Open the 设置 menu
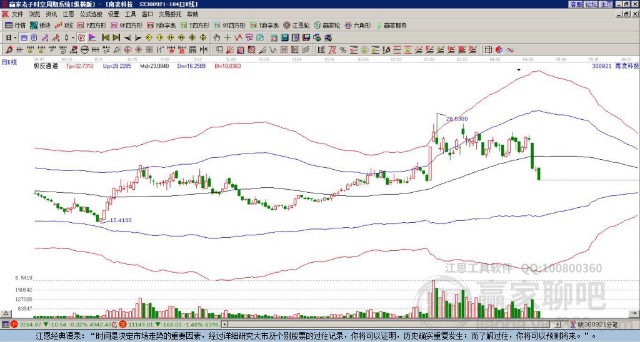Viewport: 640px width, 342px height. click(x=114, y=14)
